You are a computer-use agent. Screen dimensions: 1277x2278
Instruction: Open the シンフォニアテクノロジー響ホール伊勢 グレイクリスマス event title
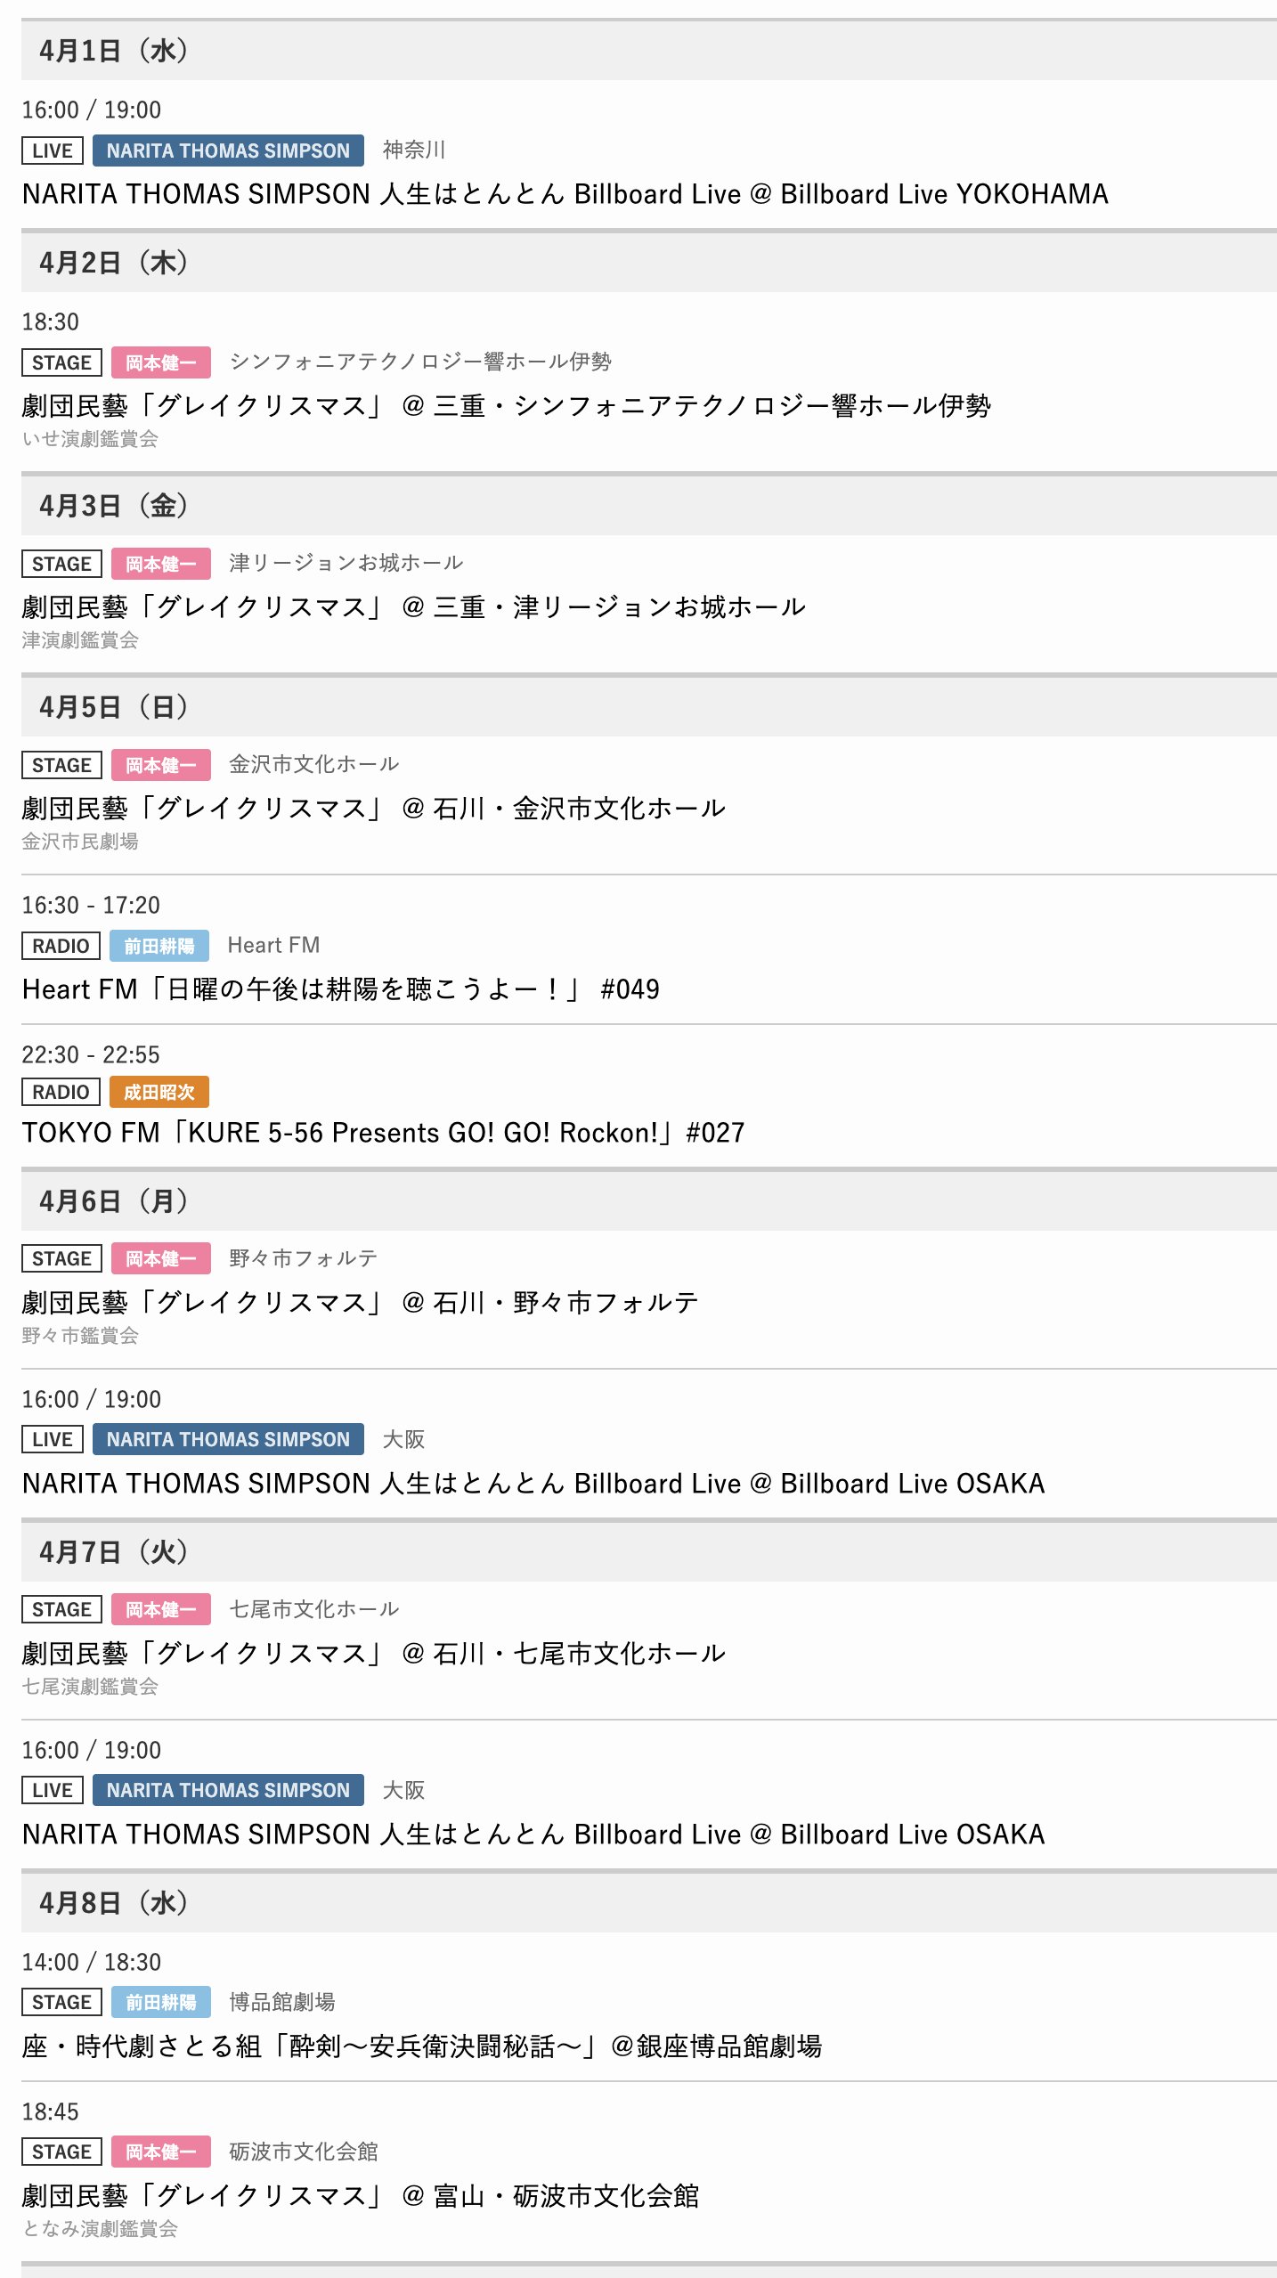506,405
